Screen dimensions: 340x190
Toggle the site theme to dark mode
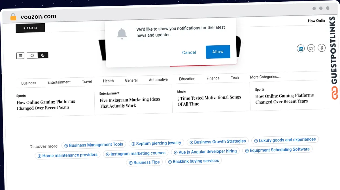point(43,55)
